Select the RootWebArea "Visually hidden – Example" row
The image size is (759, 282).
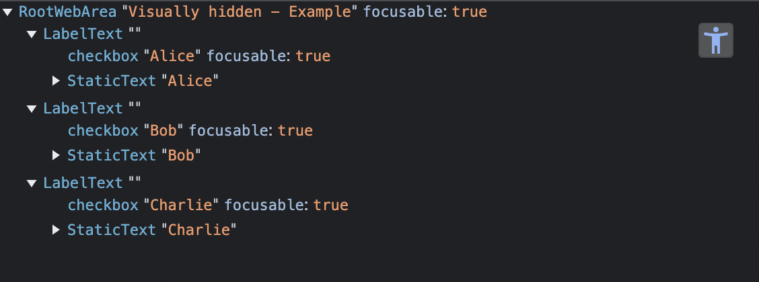253,11
